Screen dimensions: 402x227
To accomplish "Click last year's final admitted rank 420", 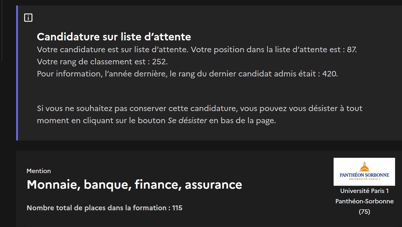I will point(329,74).
